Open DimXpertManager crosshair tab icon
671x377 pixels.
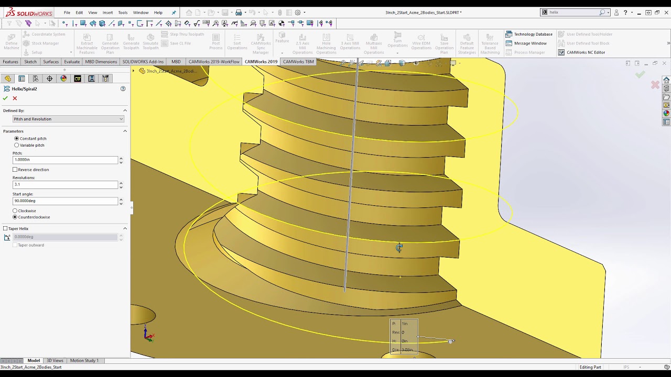50,79
